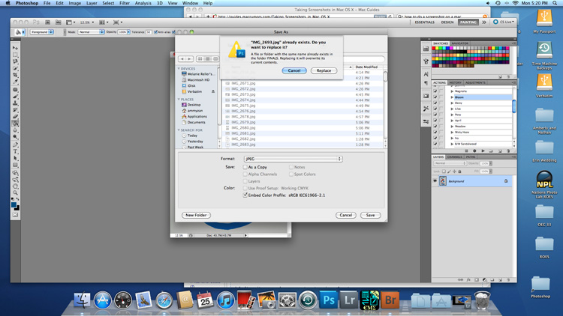Switch to the Channels tab
This screenshot has height=316, width=563.
pyautogui.click(x=455, y=157)
